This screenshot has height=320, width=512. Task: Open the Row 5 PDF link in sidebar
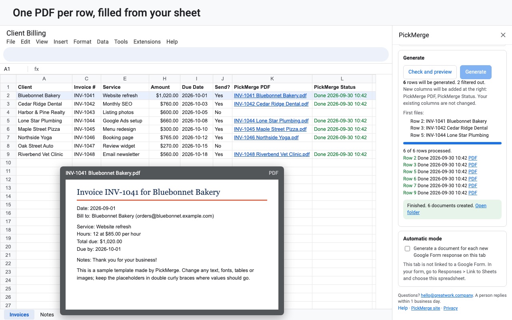tap(473, 172)
